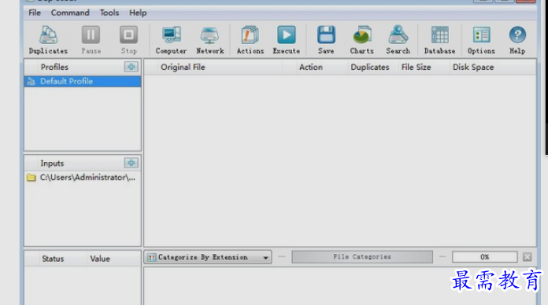
Task: Open the File menu
Action: (x=35, y=13)
